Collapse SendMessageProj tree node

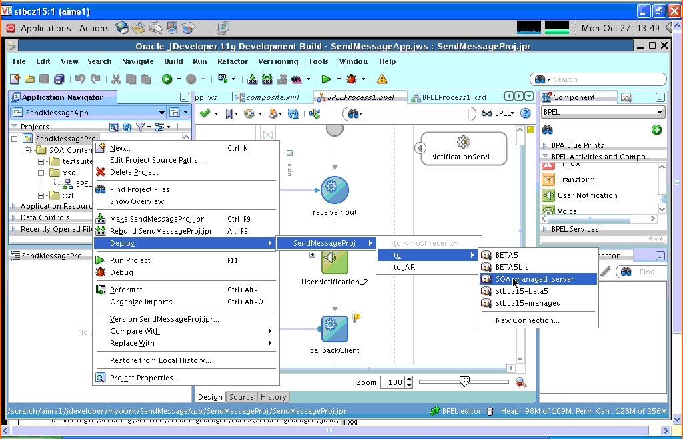(15, 139)
